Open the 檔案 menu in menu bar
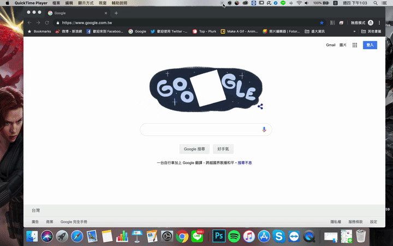393x246 pixels. (56, 3)
